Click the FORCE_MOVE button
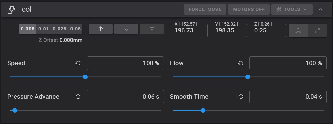 [x=205, y=9]
